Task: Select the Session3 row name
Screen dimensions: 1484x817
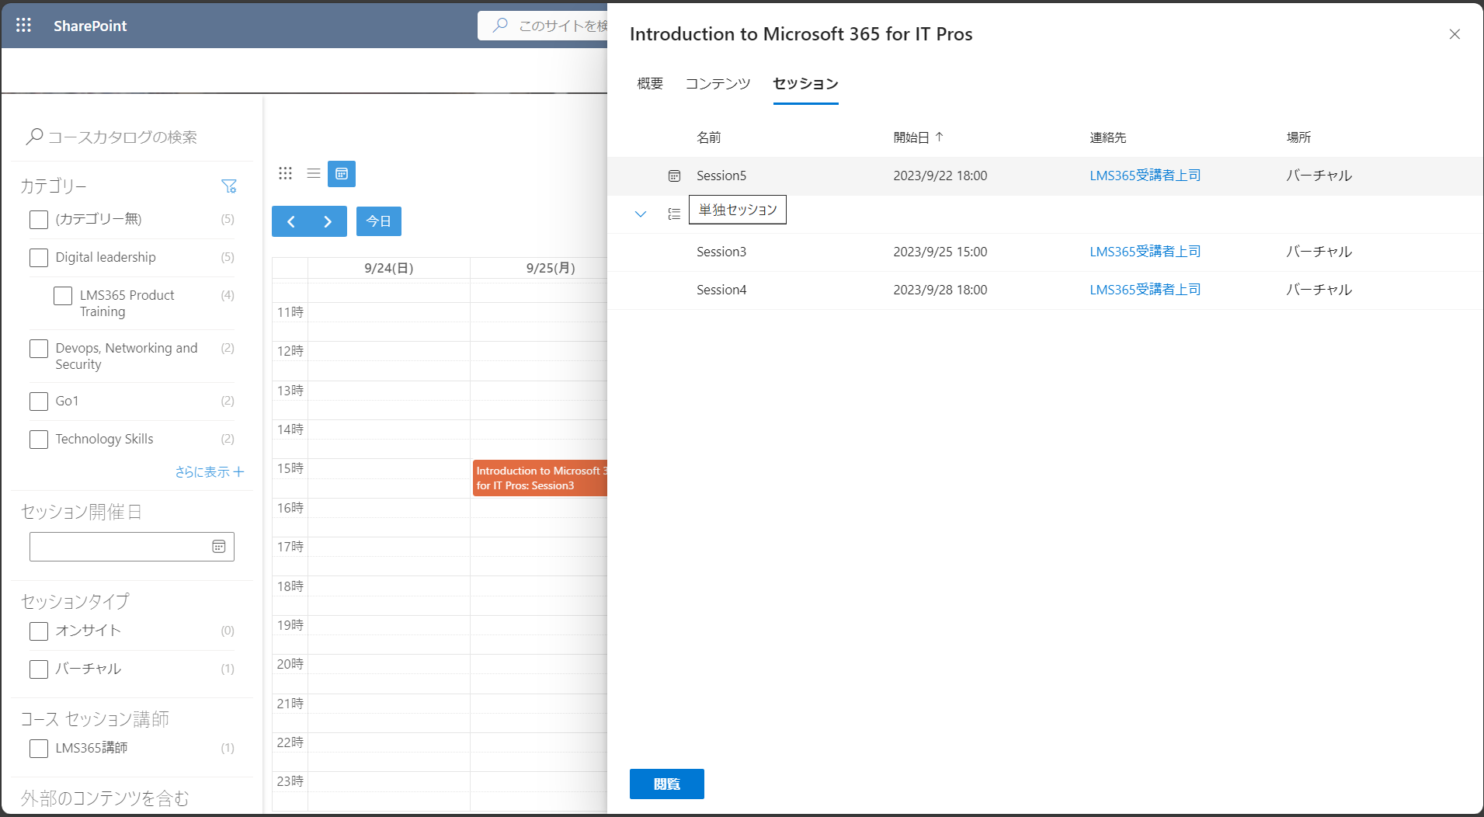Action: pyautogui.click(x=721, y=252)
